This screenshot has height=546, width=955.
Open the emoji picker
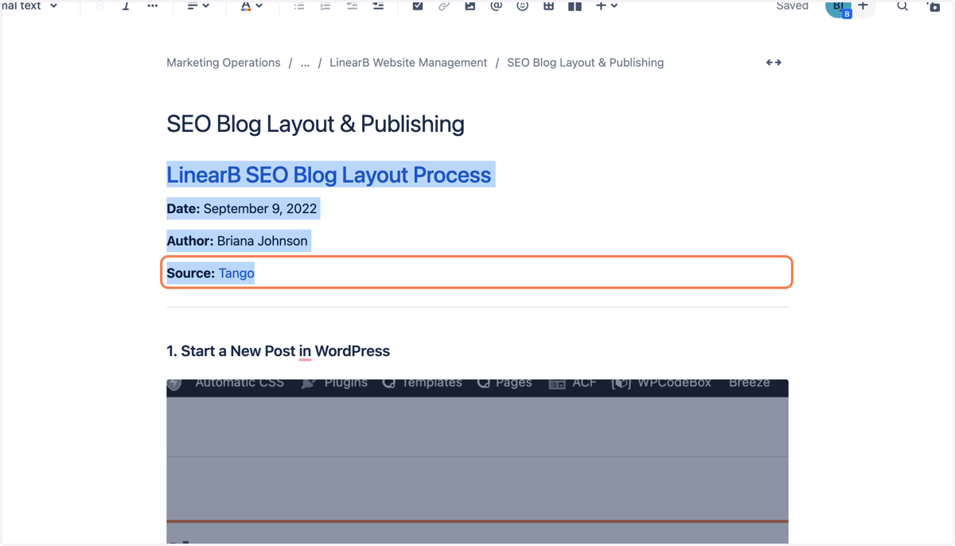click(523, 6)
